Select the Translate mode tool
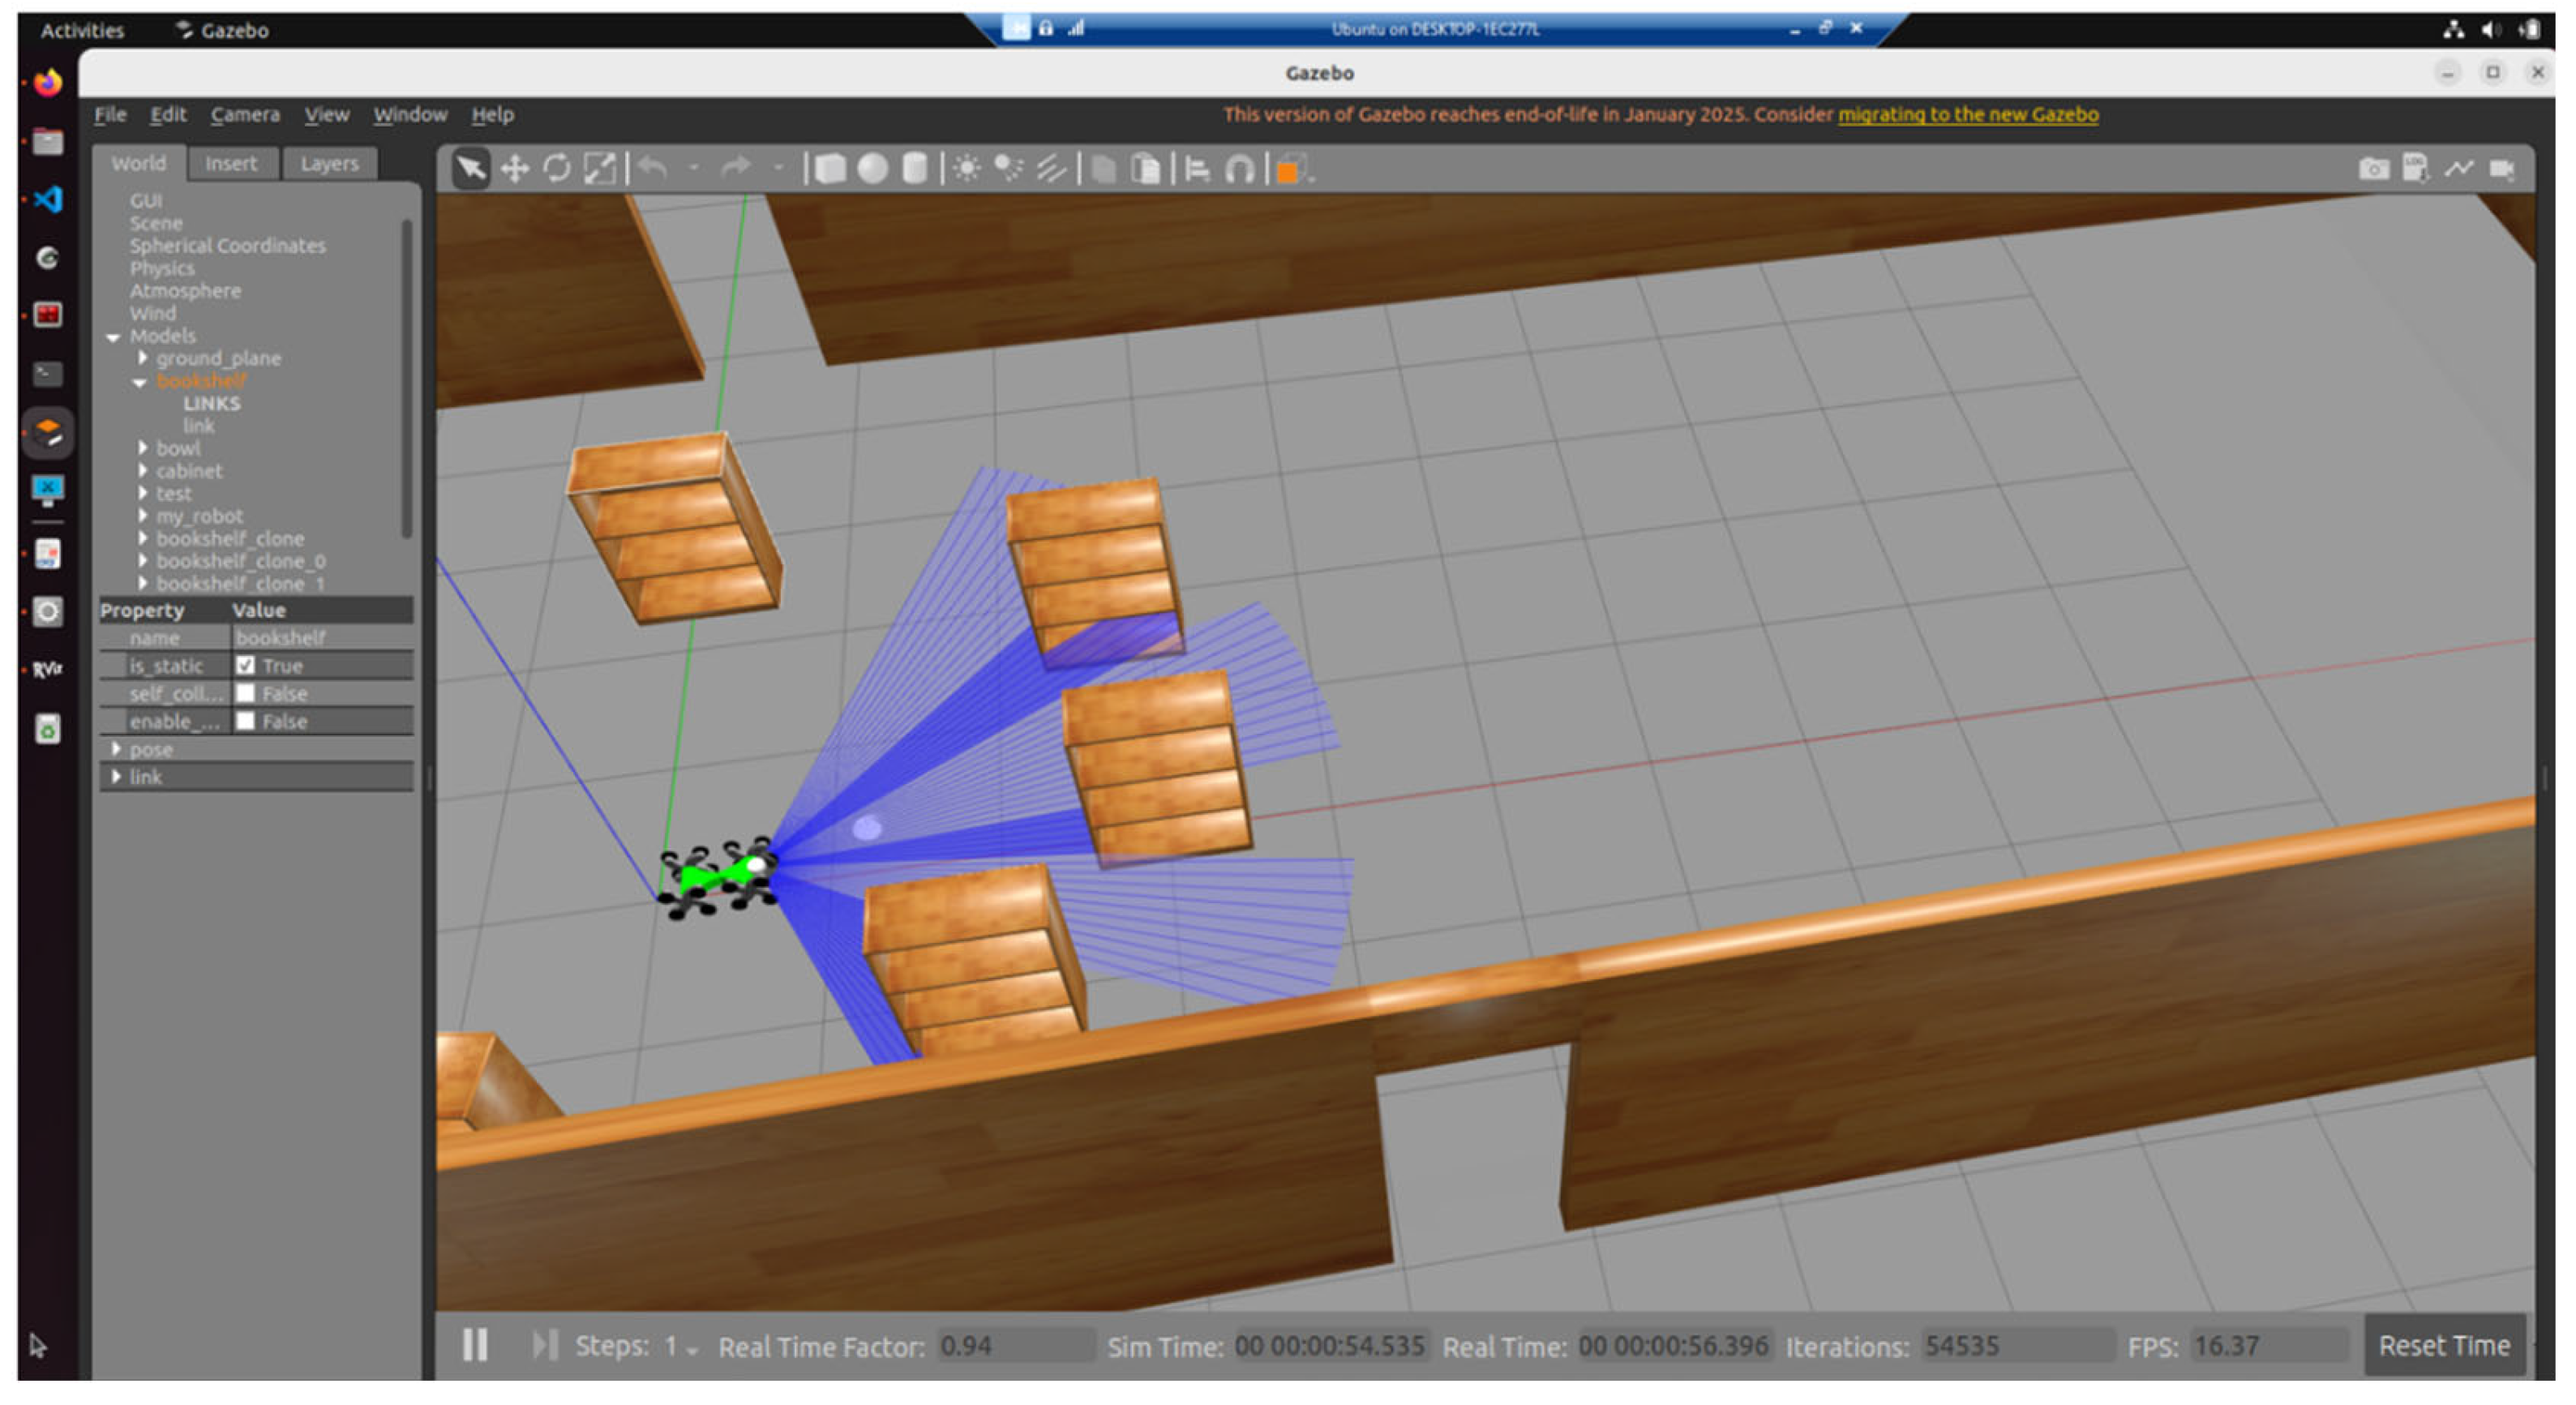2576x1405 pixels. pyautogui.click(x=514, y=169)
